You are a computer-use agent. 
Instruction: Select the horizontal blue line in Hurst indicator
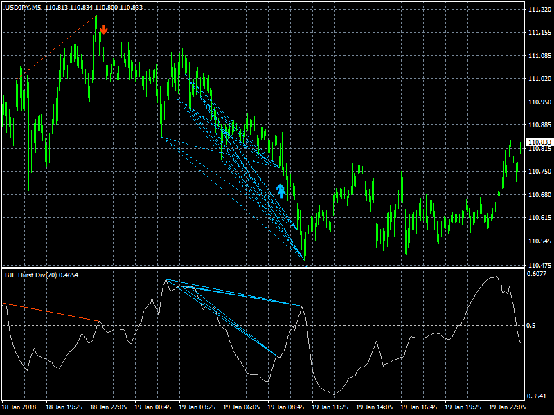(x=257, y=306)
